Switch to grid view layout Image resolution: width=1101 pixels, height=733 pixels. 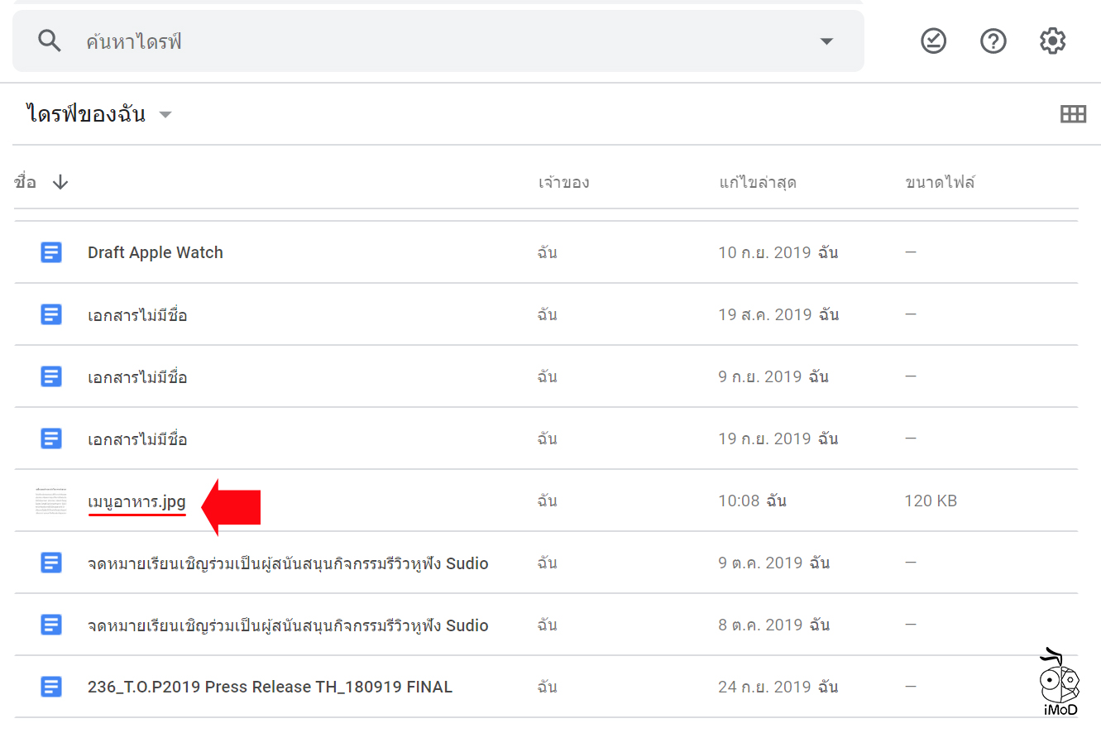click(1073, 115)
